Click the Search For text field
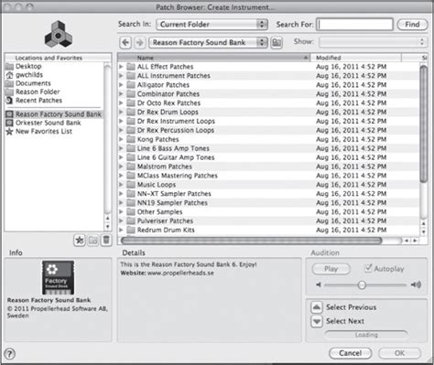 coord(354,25)
